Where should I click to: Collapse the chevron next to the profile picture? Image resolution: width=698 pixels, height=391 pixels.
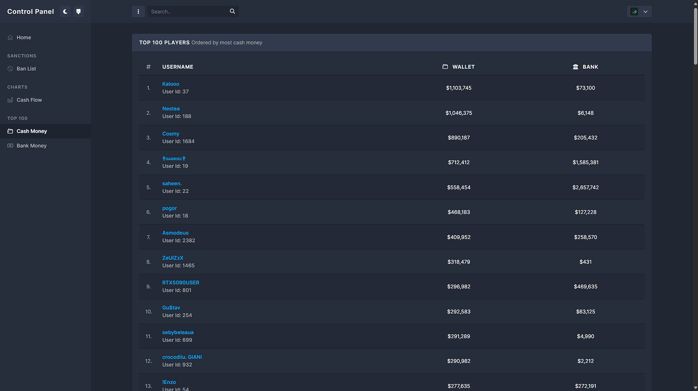pos(645,11)
